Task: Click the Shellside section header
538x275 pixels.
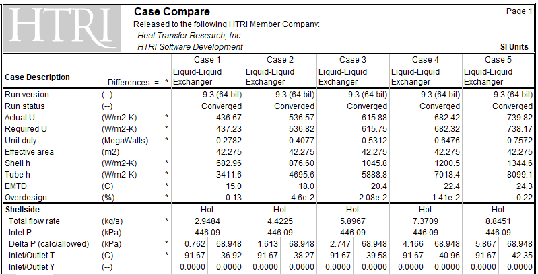Action: pos(22,210)
